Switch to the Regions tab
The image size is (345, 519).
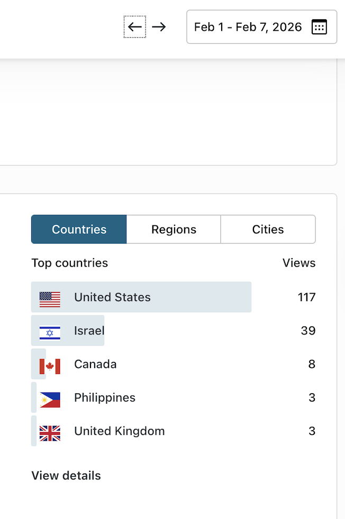coord(174,229)
